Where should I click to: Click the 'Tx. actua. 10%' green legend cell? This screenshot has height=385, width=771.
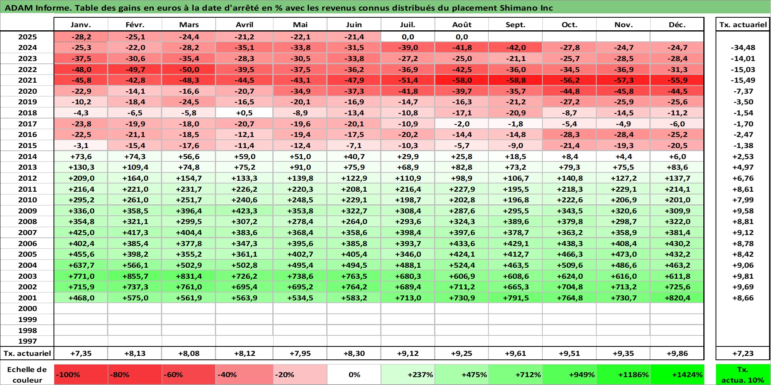[743, 374]
